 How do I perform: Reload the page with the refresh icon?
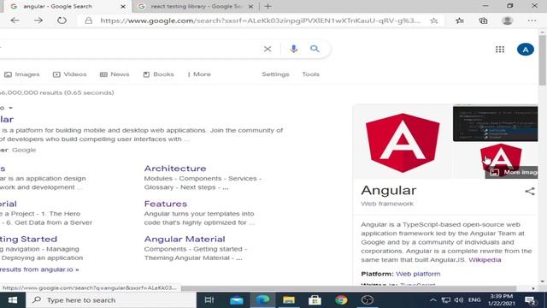tap(62, 21)
